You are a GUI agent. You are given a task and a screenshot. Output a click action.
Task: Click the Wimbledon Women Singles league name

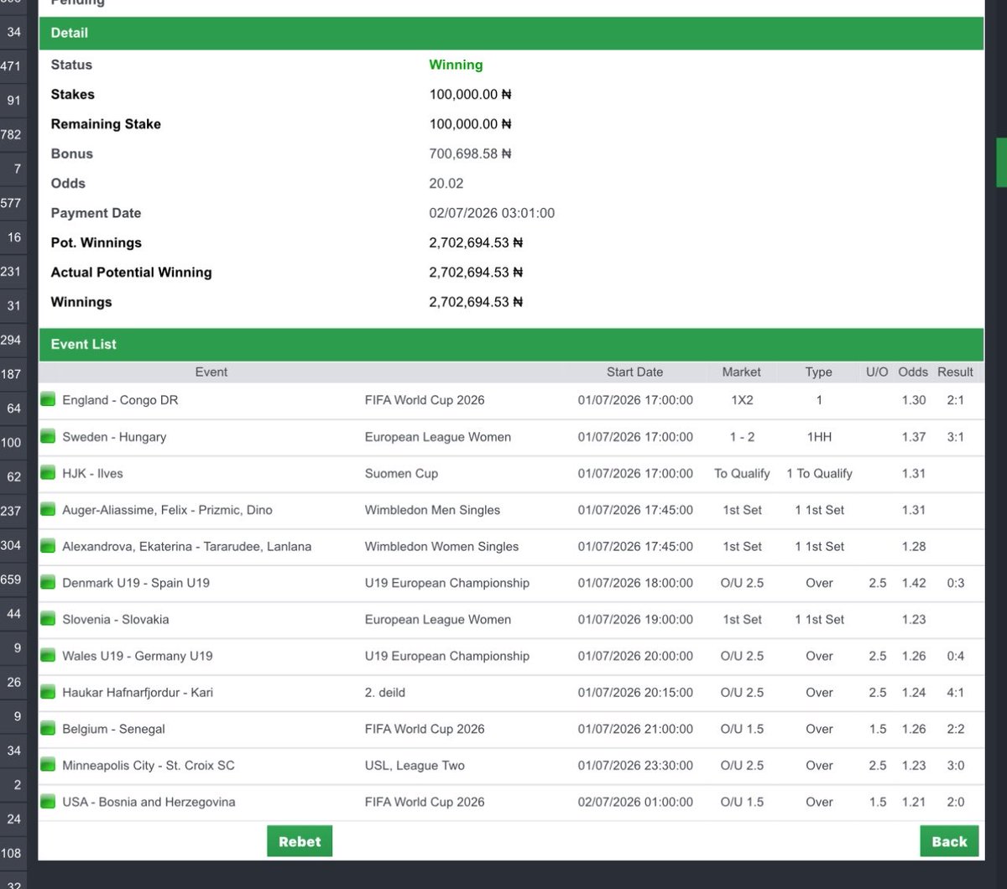pyautogui.click(x=441, y=546)
